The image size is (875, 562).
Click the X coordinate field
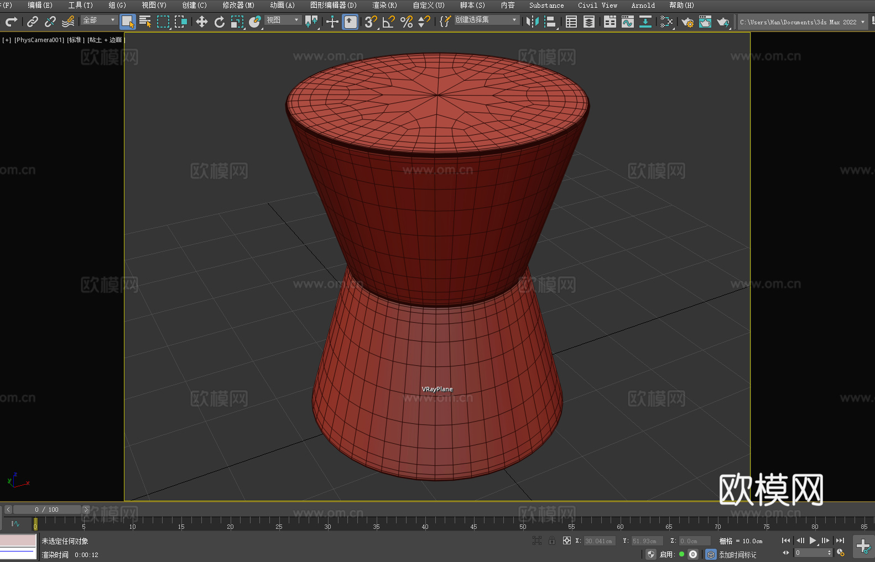[x=600, y=541]
